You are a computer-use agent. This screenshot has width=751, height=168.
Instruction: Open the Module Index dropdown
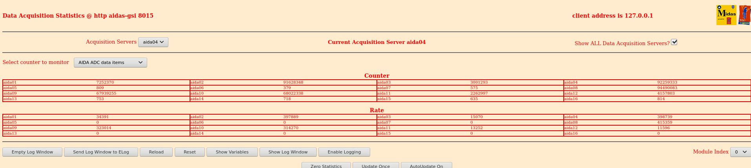pos(740,152)
